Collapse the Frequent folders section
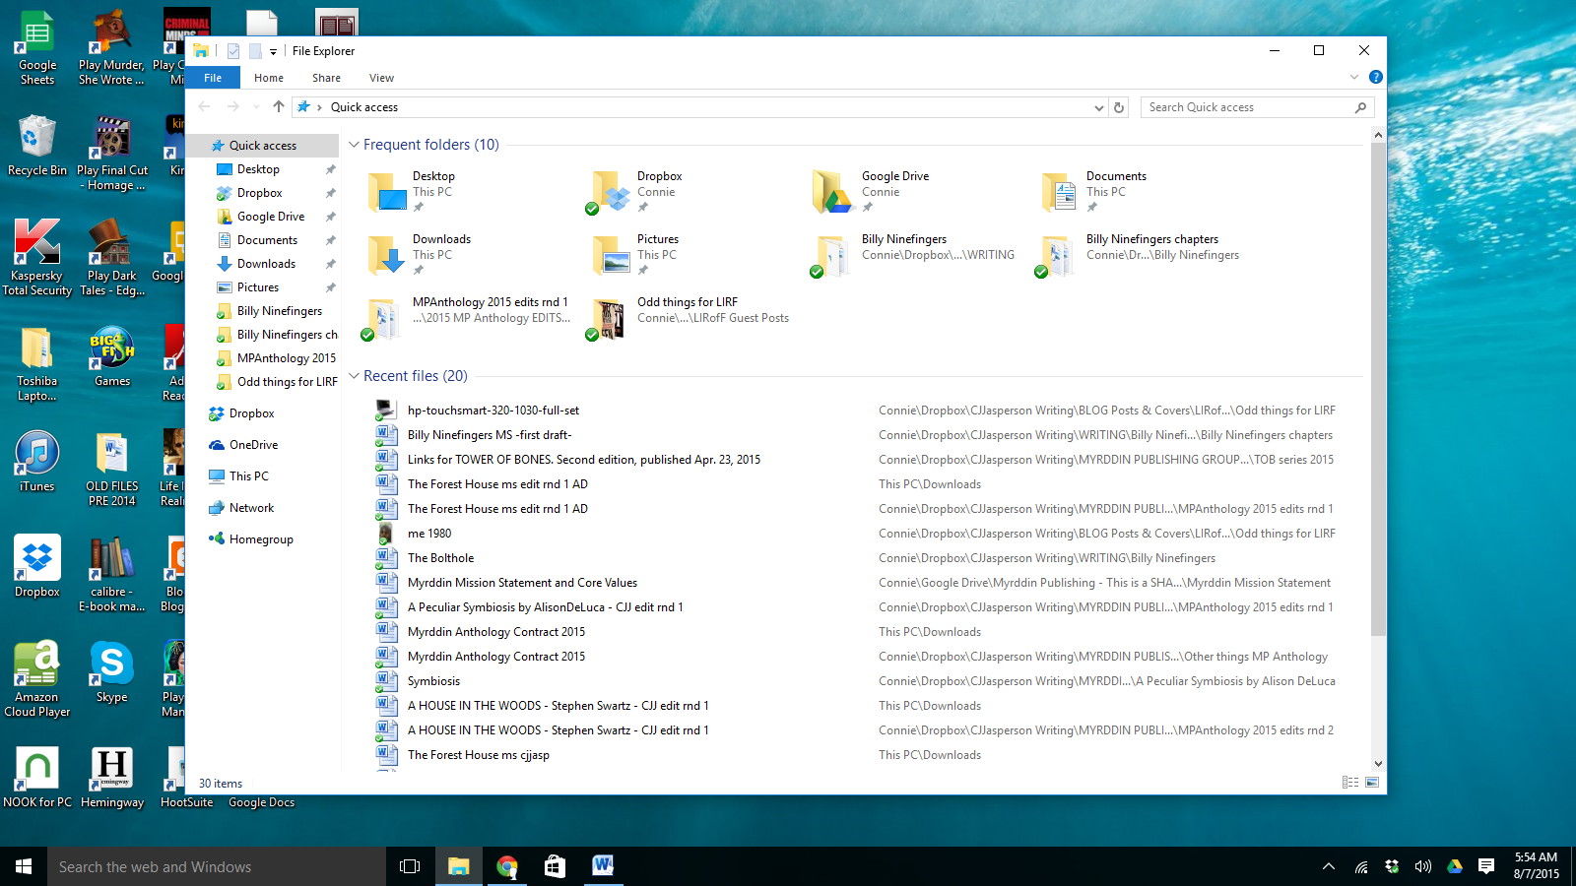The height and width of the screenshot is (886, 1576). click(x=354, y=145)
